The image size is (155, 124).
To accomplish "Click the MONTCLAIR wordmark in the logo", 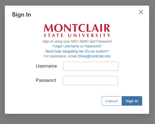I will pyautogui.click(x=77, y=28).
